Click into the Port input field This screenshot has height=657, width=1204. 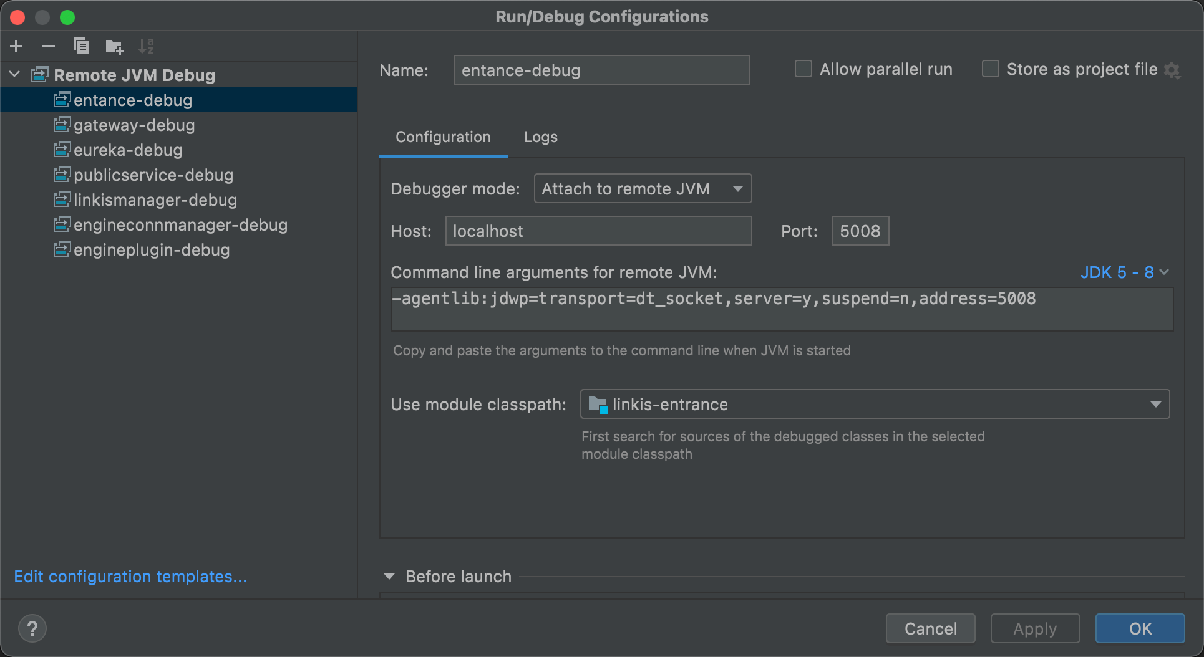(x=860, y=231)
